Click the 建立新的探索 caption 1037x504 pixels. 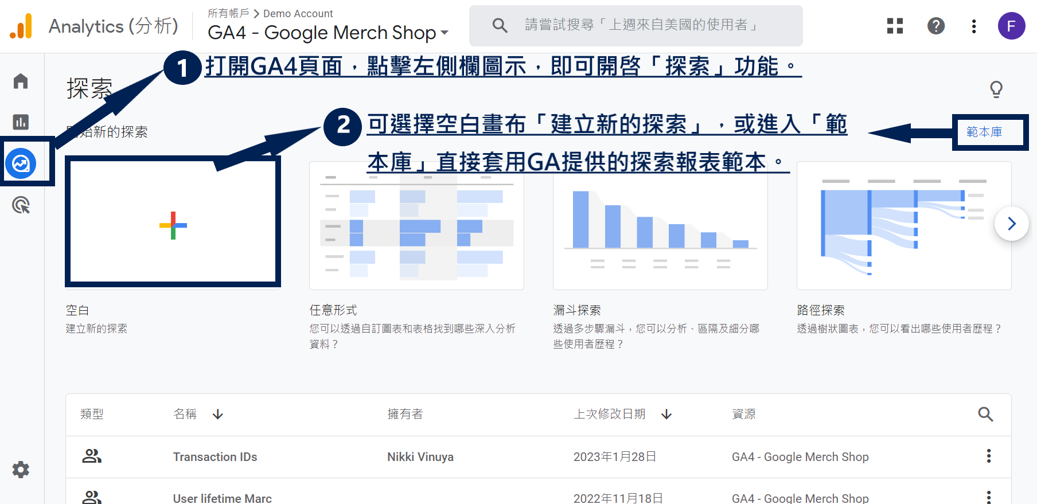(x=96, y=329)
